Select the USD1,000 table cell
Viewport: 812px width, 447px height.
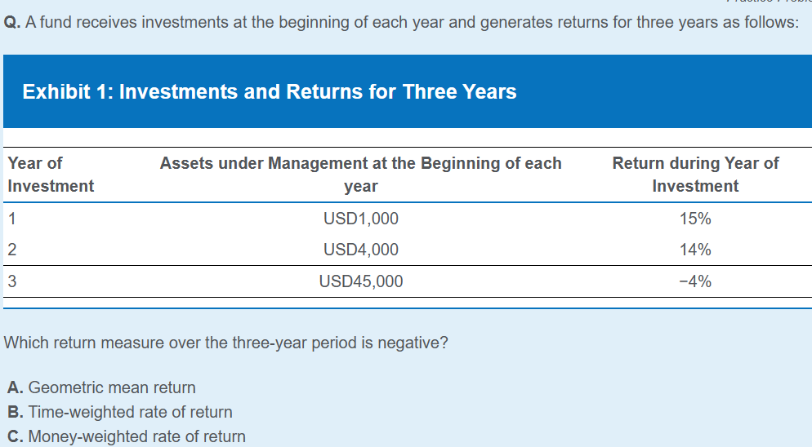click(360, 219)
